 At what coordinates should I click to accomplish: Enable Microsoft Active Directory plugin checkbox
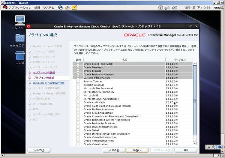point(78,92)
